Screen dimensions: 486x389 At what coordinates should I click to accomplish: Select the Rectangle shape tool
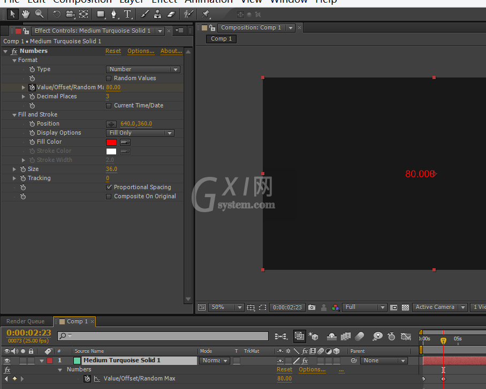[101, 14]
